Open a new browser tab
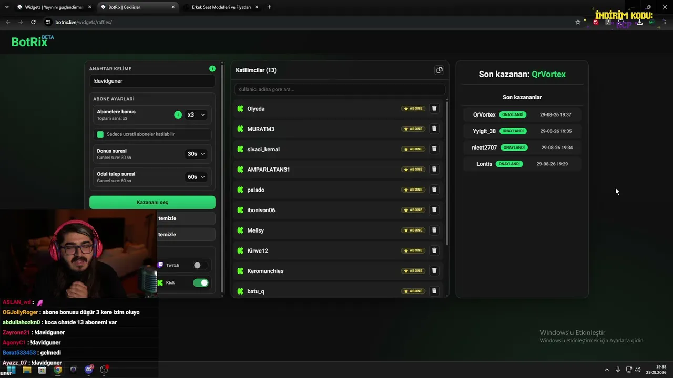This screenshot has height=378, width=673. pyautogui.click(x=269, y=7)
